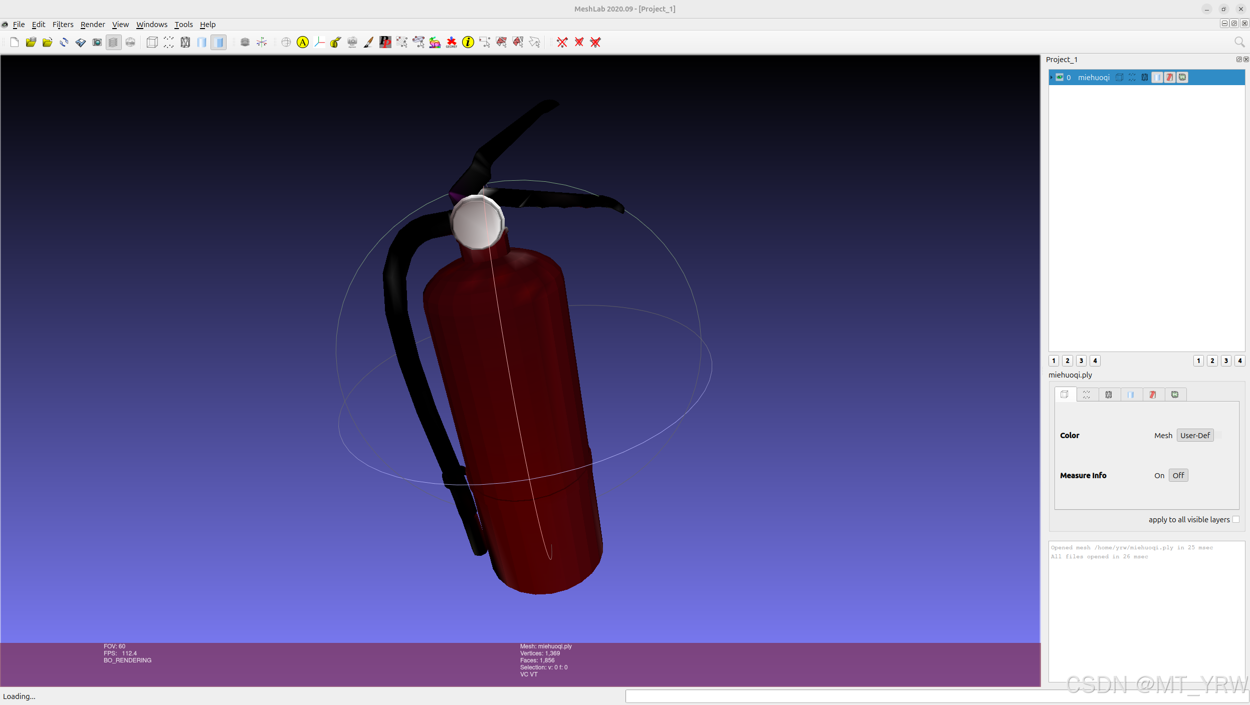Image resolution: width=1250 pixels, height=705 pixels.
Task: Show raster mode toolbar icon
Action: click(130, 43)
